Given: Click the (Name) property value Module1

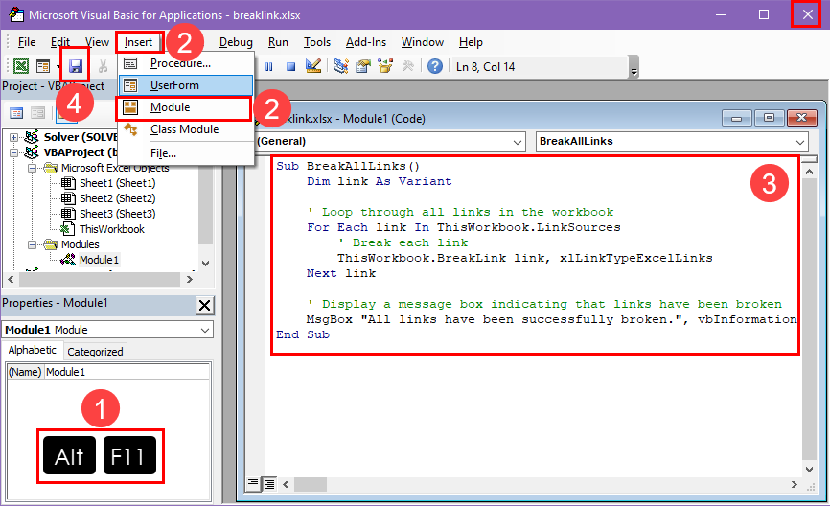Looking at the screenshot, I should pyautogui.click(x=127, y=372).
